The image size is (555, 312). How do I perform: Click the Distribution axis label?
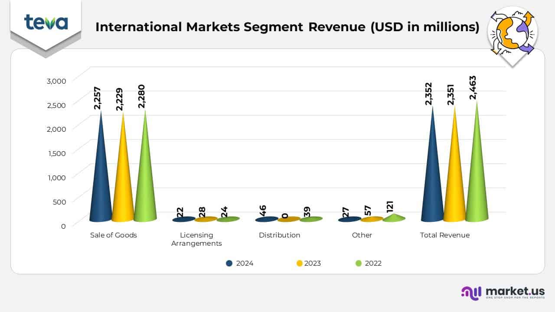pyautogui.click(x=279, y=235)
